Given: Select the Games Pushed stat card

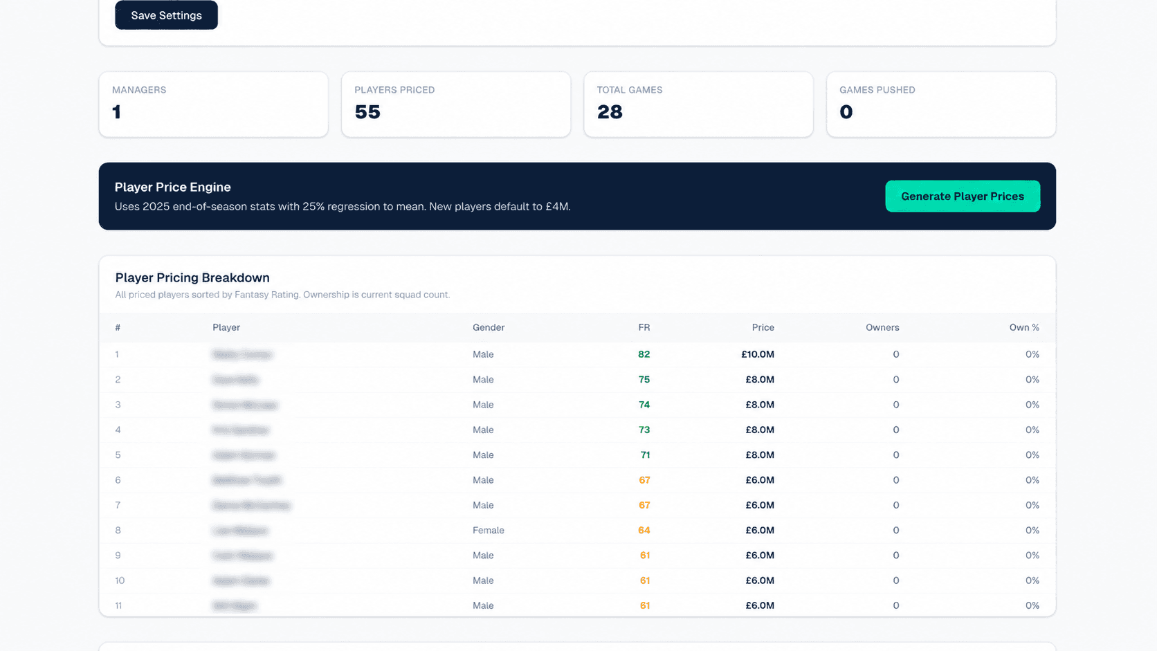Looking at the screenshot, I should (941, 104).
